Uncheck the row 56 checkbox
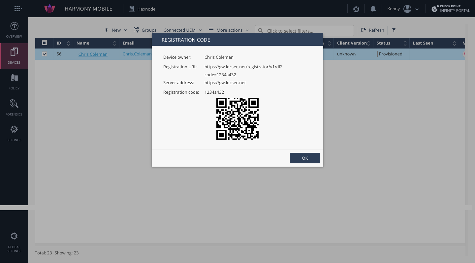The image size is (475, 263). click(x=45, y=54)
